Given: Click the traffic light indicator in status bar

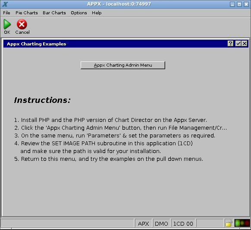Looking at the screenshot, I should [242, 223].
